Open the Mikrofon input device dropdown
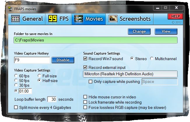Viewport: 190px width, 122px height. [x=130, y=74]
